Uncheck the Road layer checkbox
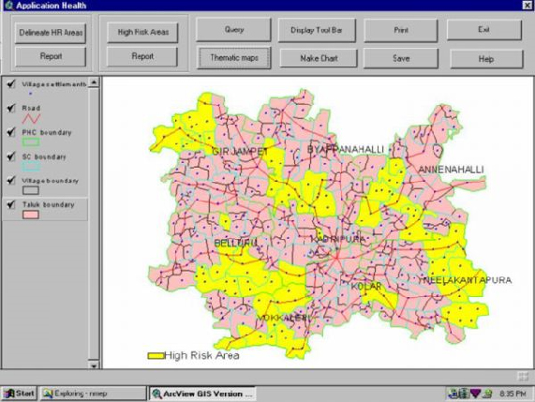The height and width of the screenshot is (402, 535). point(11,108)
